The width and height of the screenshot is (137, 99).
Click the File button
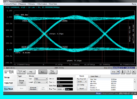point(114,72)
